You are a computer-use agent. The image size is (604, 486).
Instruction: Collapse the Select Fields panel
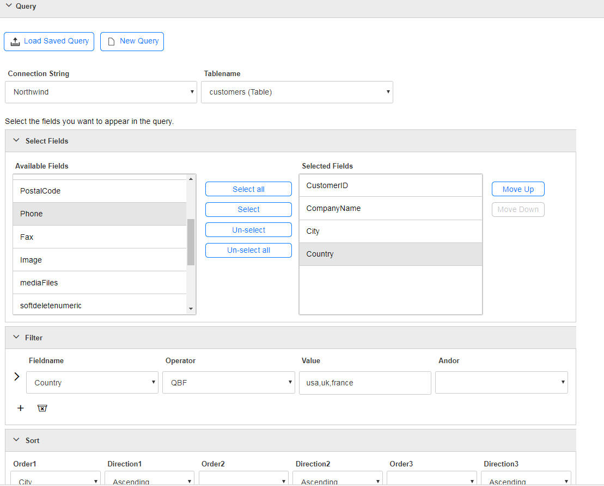pyautogui.click(x=16, y=140)
